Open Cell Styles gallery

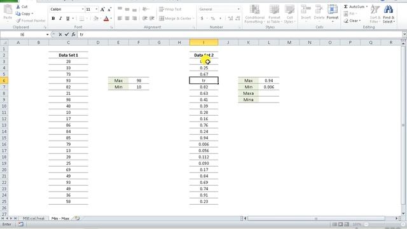(x=289, y=14)
